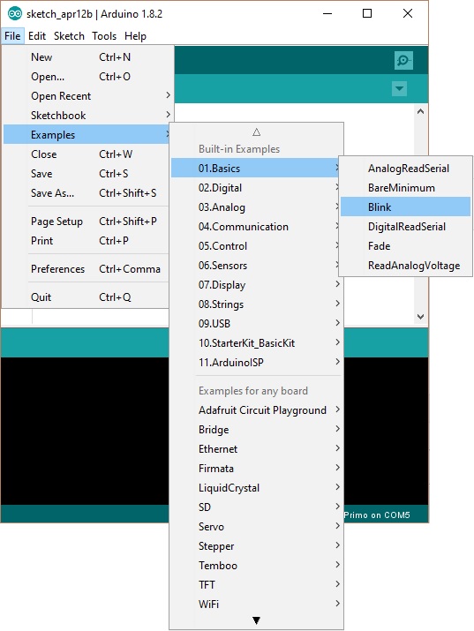
Task: Maximize the Arduino window
Action: coord(367,13)
